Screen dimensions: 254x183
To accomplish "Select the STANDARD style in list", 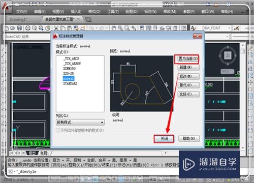I will click(x=70, y=83).
